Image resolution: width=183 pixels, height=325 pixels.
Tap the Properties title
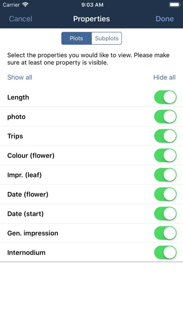(91, 19)
